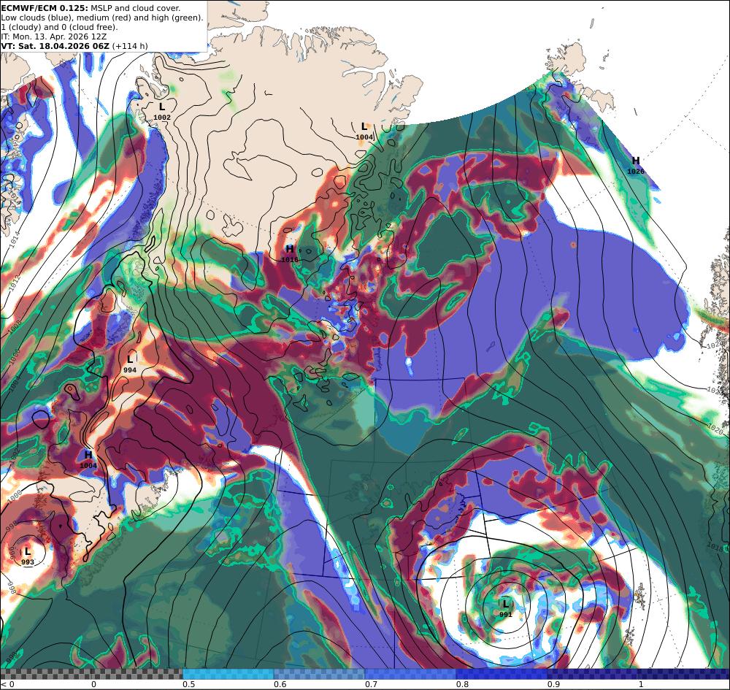Click the high pressure center labeled H 1004
Screen dimensions: 730x690
pos(88,459)
